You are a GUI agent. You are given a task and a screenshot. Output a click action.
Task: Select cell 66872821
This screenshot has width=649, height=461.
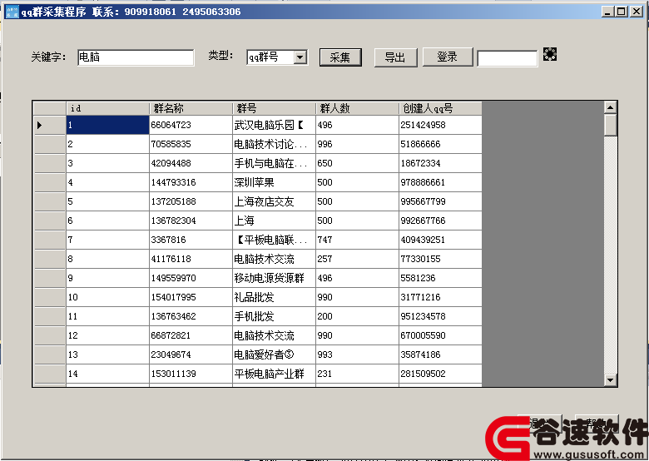191,335
